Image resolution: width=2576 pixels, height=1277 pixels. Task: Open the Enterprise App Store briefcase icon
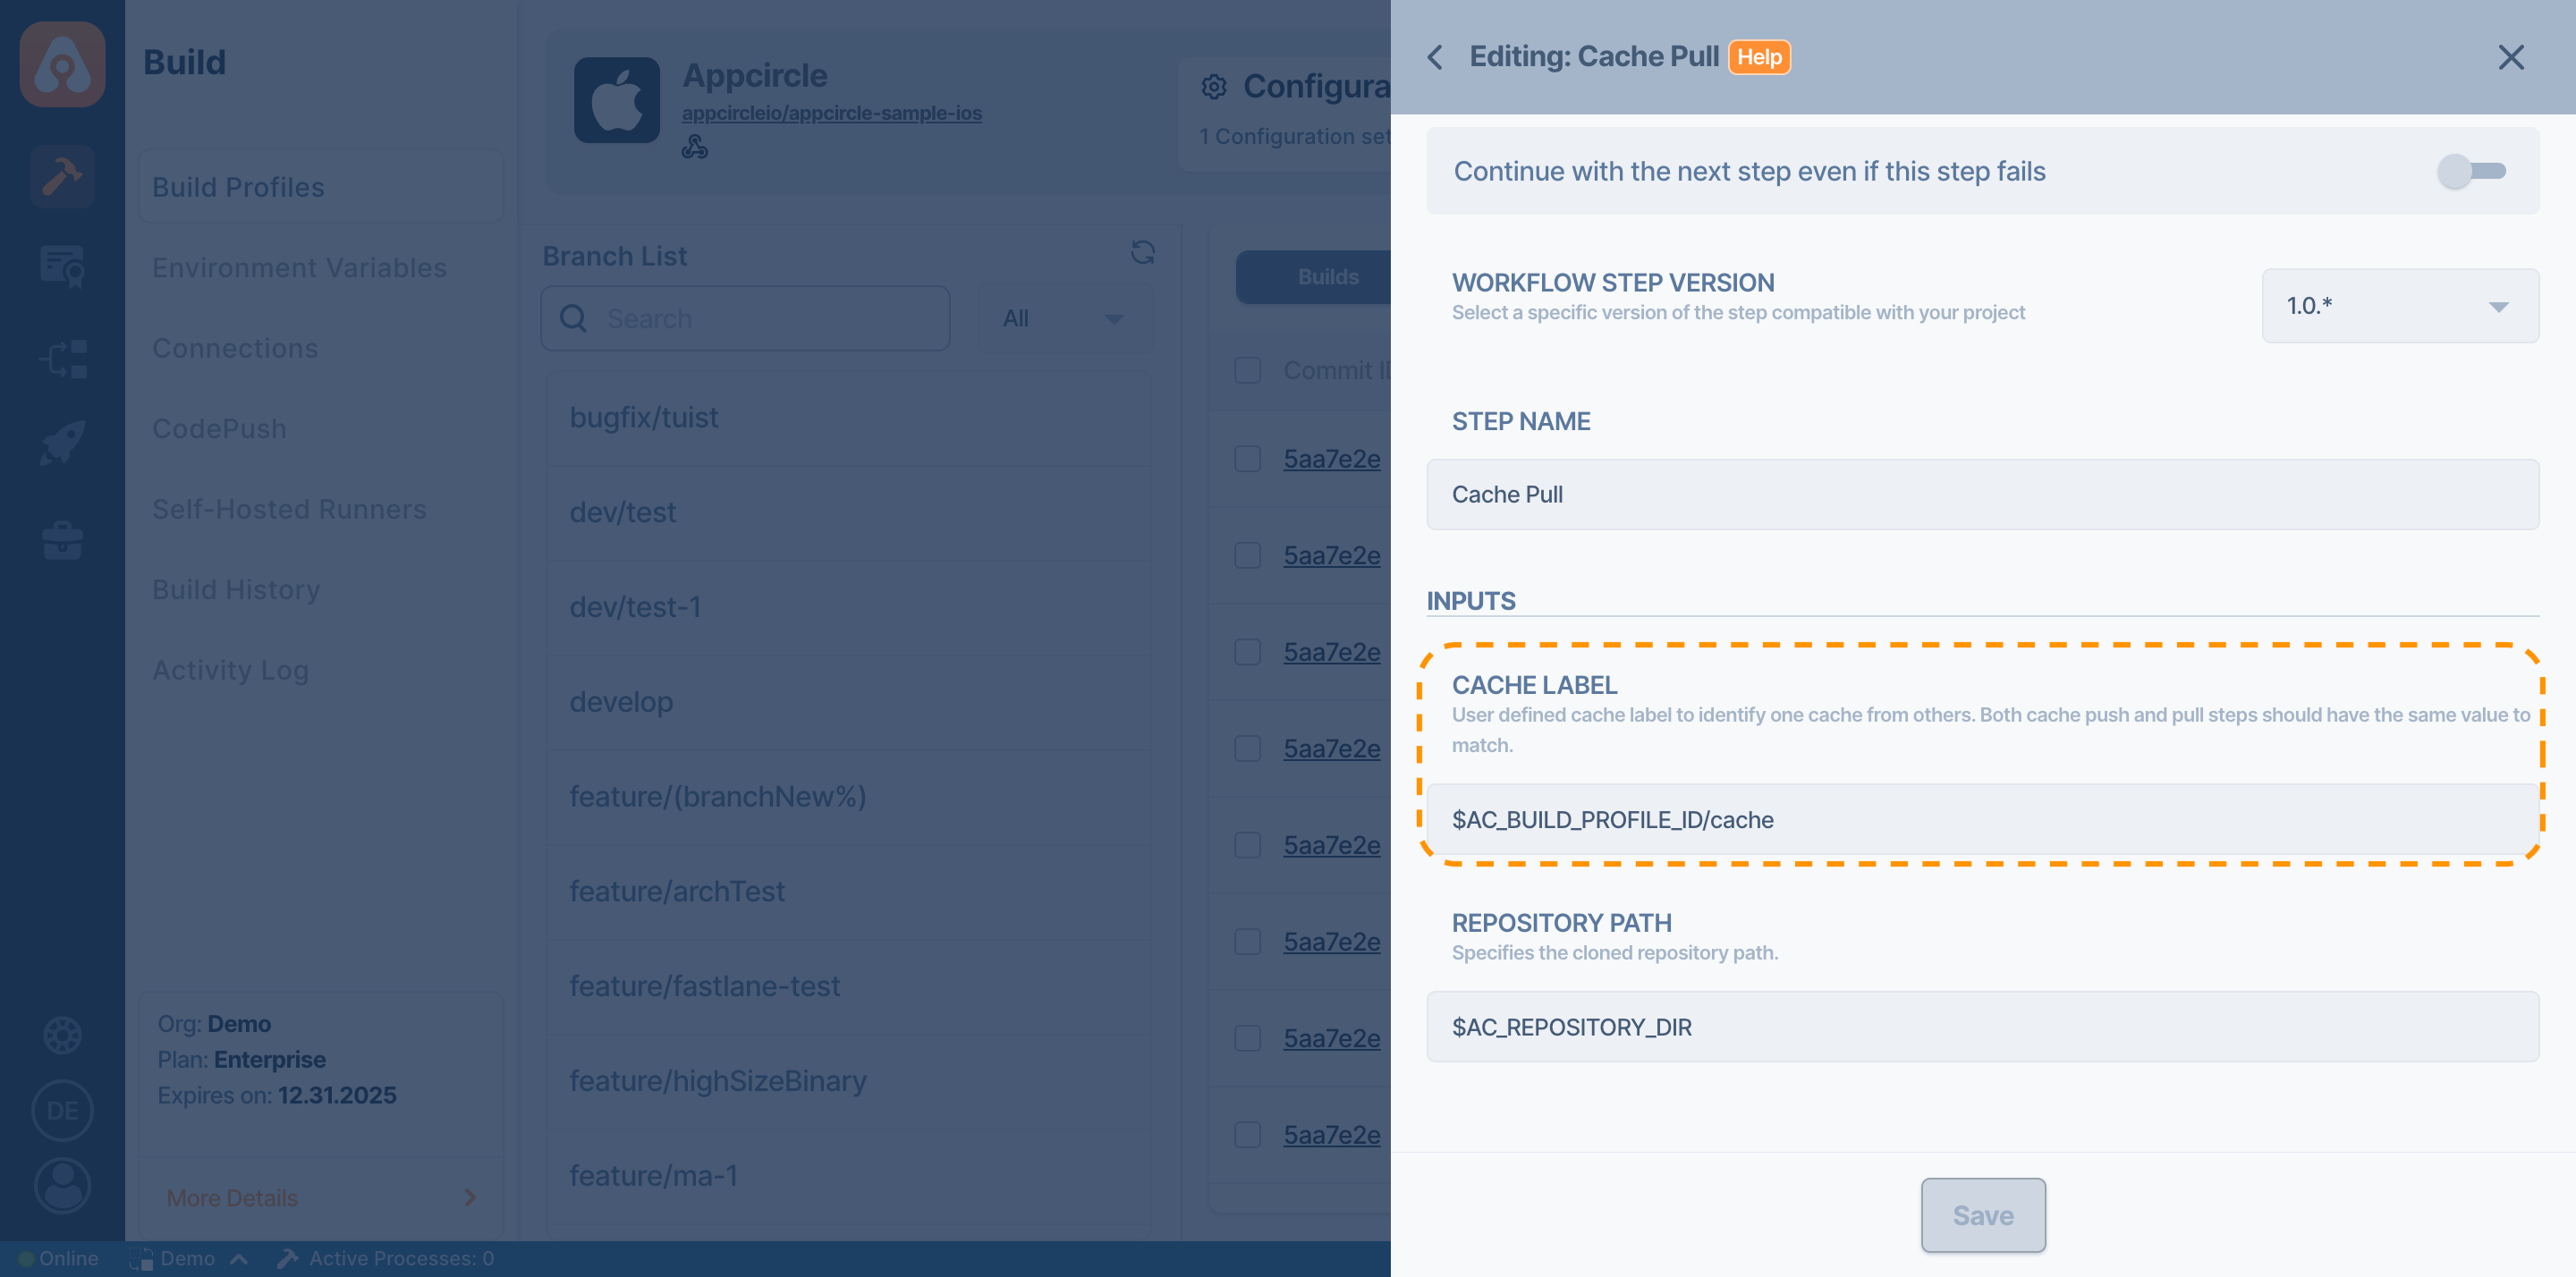pyautogui.click(x=62, y=540)
